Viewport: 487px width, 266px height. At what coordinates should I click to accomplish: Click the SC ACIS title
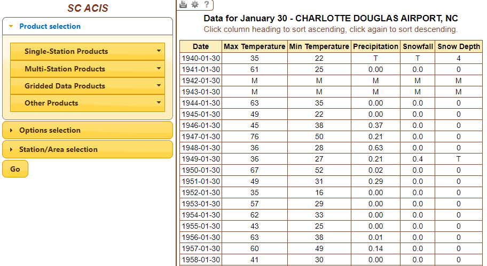pyautogui.click(x=88, y=9)
